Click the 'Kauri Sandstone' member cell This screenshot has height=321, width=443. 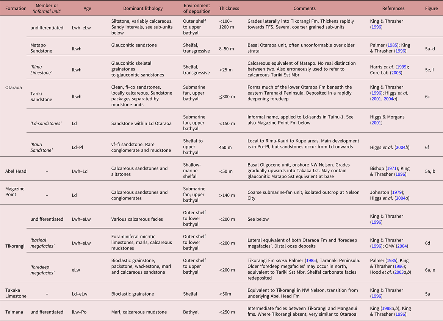tap(41, 147)
